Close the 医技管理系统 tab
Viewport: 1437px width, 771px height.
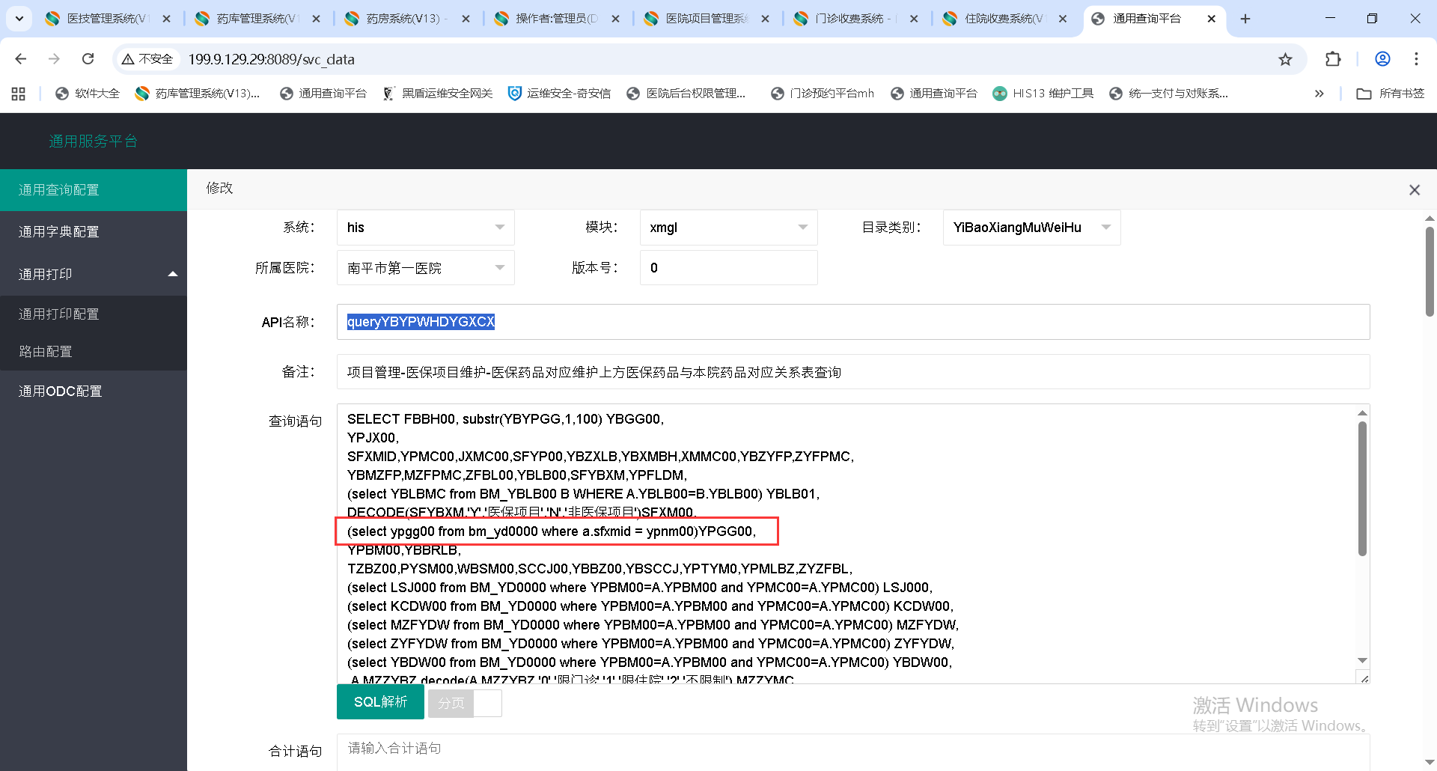166,19
